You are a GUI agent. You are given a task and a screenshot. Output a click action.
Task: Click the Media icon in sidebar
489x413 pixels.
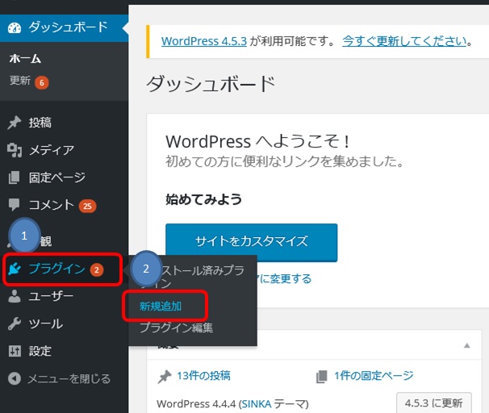click(15, 150)
